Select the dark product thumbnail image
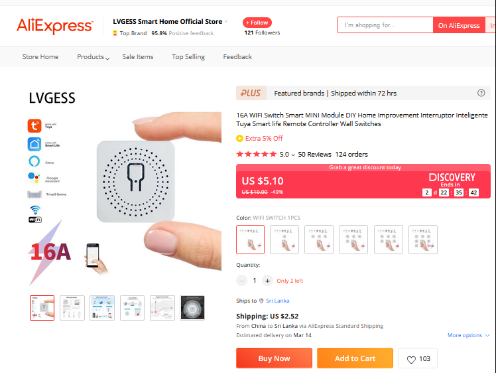Screen dimensions: 496x373 tap(192, 308)
